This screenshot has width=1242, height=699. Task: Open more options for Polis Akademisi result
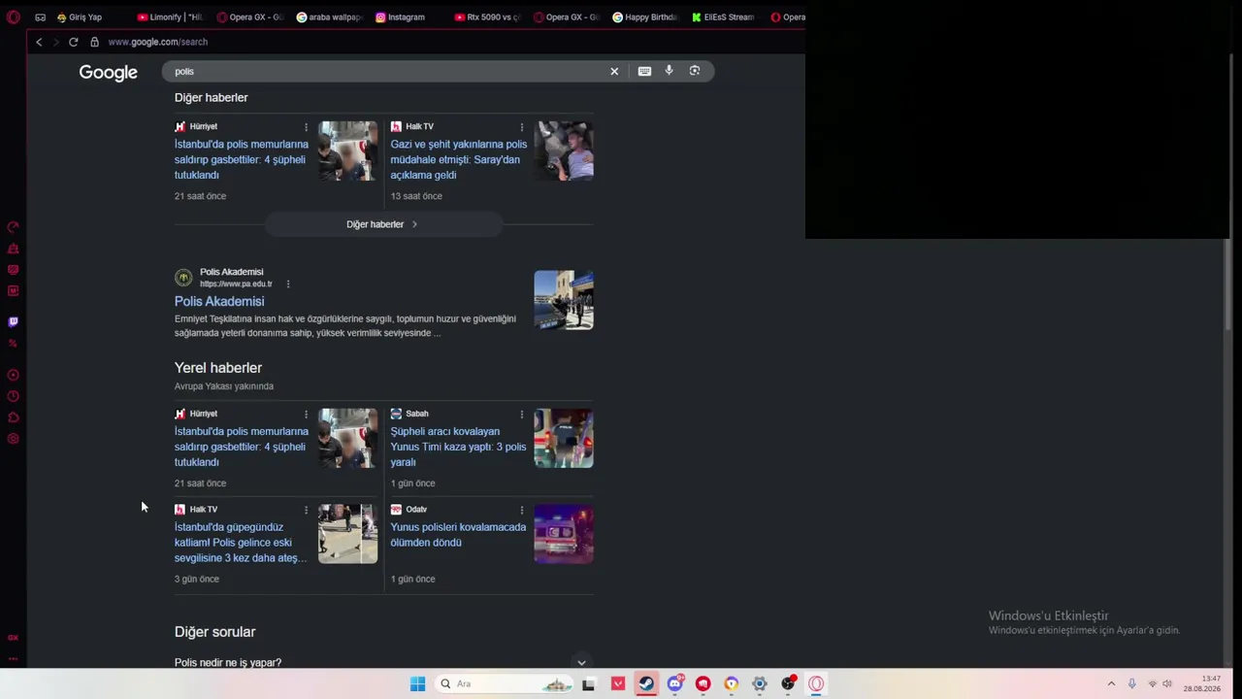tap(288, 283)
